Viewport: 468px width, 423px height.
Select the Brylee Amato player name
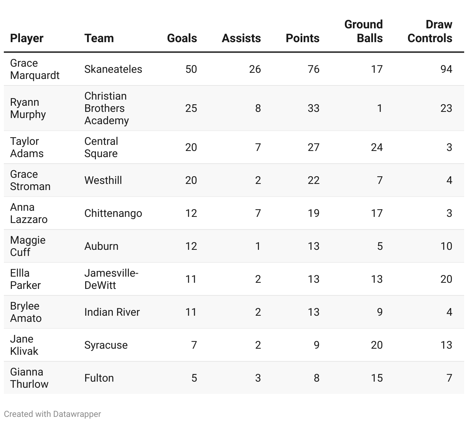point(26,312)
